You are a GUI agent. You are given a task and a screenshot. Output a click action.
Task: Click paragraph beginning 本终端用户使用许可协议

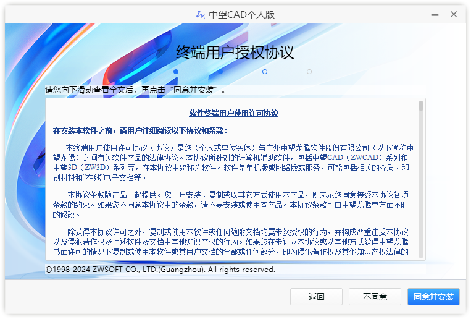click(233, 163)
